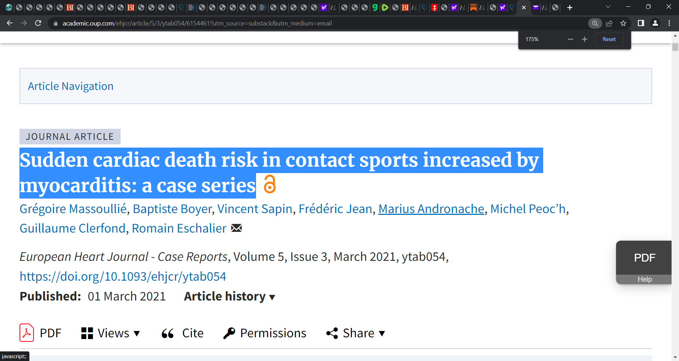Expand the Share dropdown
The image size is (679, 361).
[355, 333]
